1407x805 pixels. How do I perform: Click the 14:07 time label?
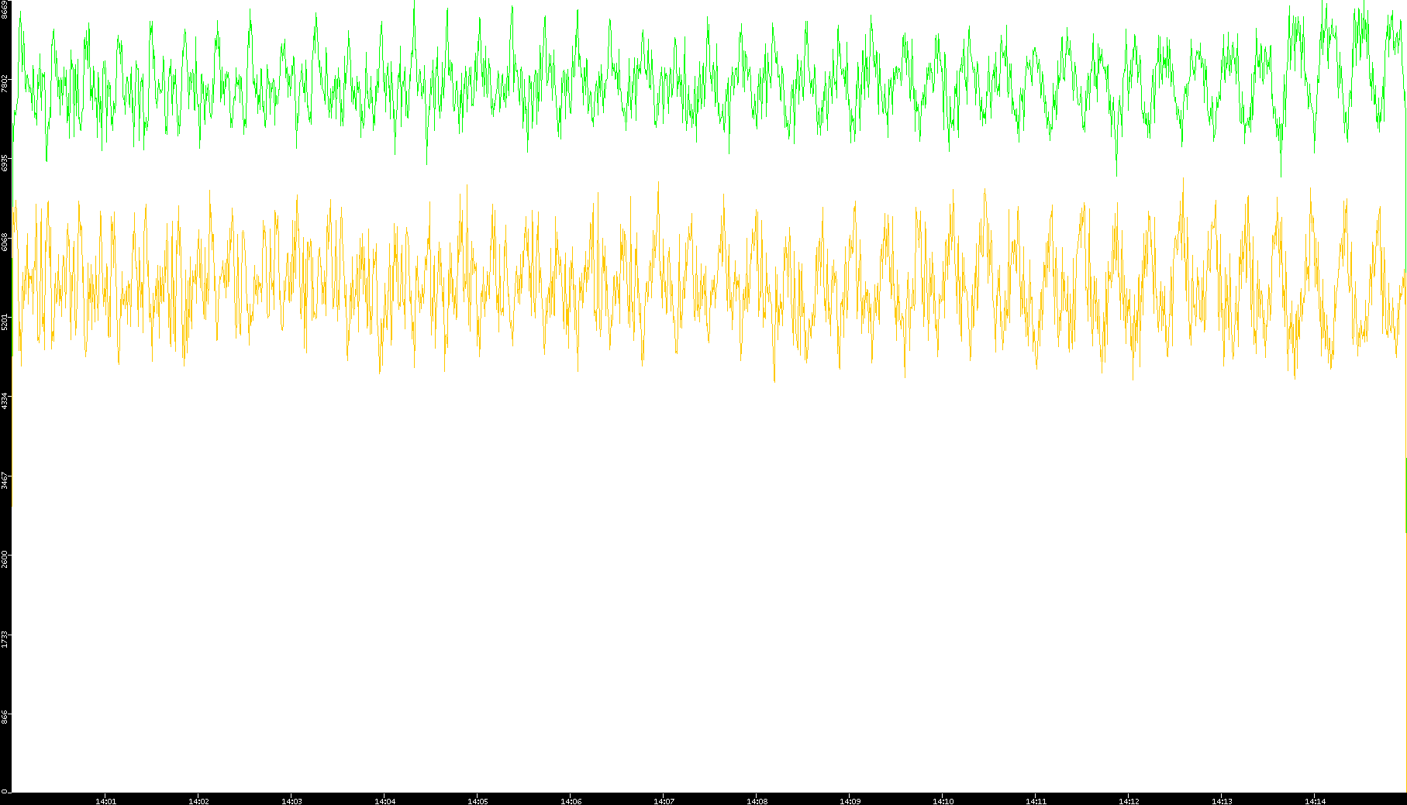(x=664, y=801)
